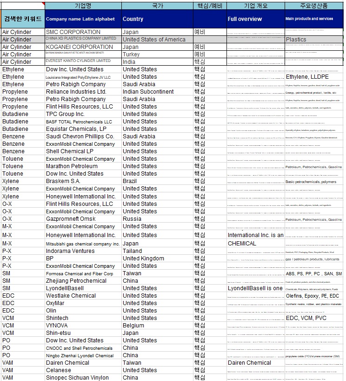Select the 'SMC CORPORATION' cell

pyautogui.click(x=83, y=32)
